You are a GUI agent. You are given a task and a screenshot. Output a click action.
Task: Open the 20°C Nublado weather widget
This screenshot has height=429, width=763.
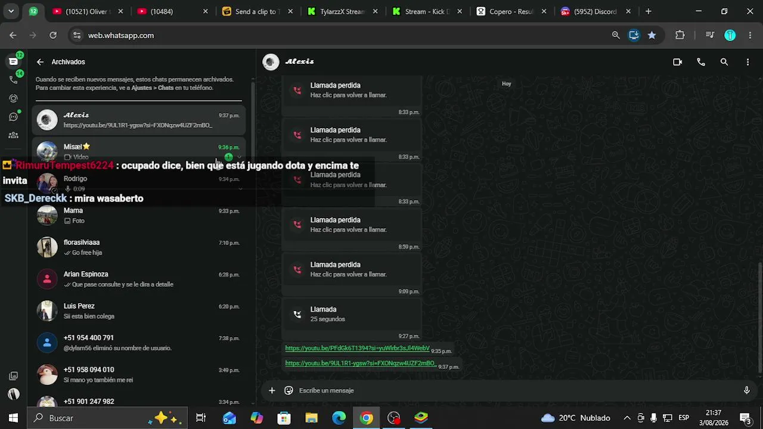pyautogui.click(x=576, y=418)
